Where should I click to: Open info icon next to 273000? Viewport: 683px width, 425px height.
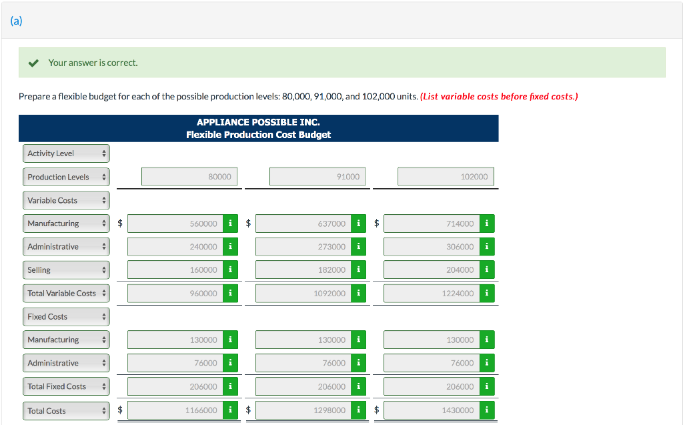pyautogui.click(x=358, y=247)
